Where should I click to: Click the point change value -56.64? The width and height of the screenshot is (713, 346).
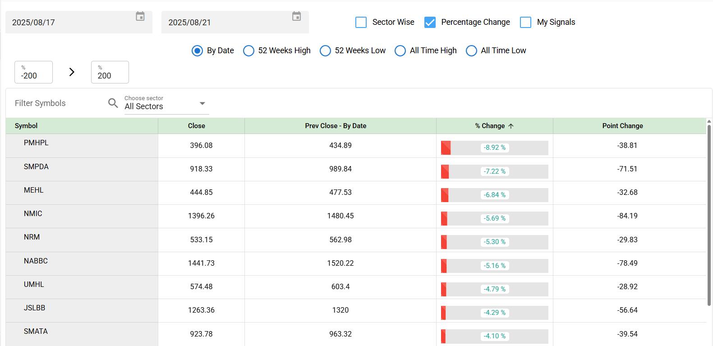[627, 310]
